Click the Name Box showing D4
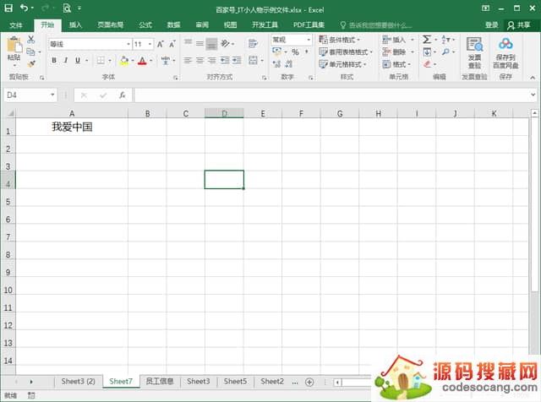Screen dimensions: 541x402 (x=26, y=95)
